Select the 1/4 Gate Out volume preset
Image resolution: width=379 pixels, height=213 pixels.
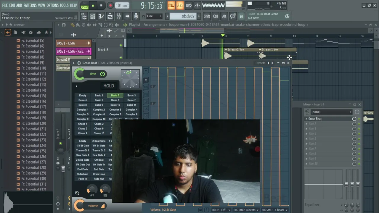(x=83, y=165)
